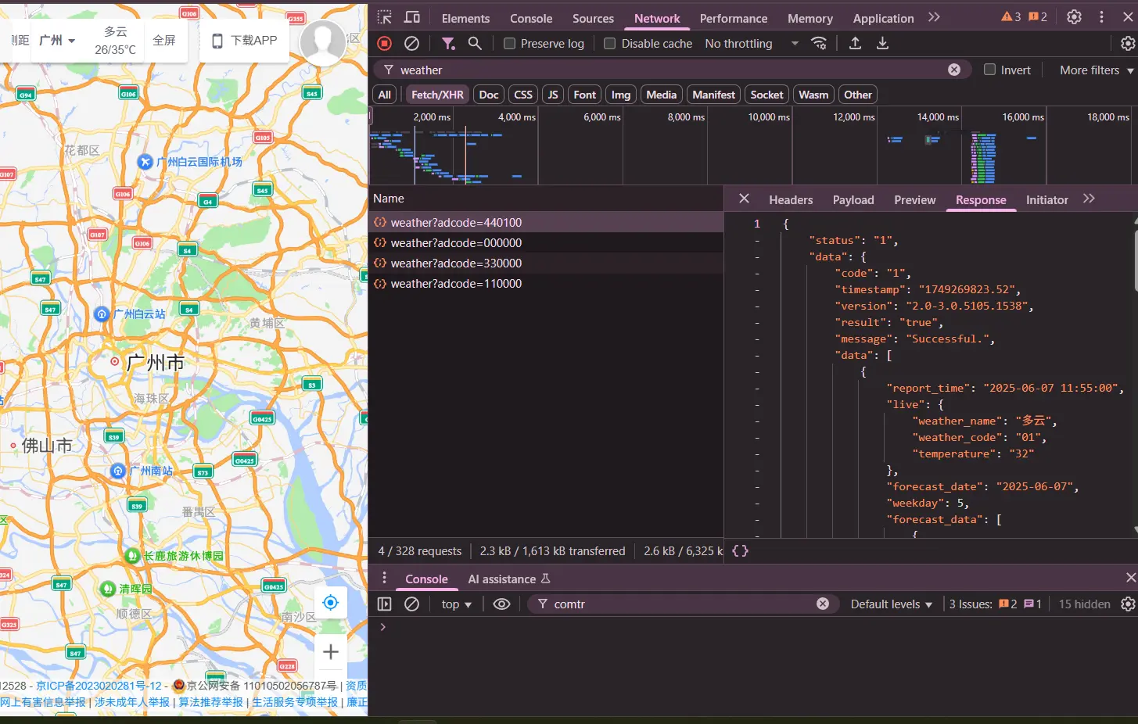Tick the Invert filter checkbox

(989, 70)
